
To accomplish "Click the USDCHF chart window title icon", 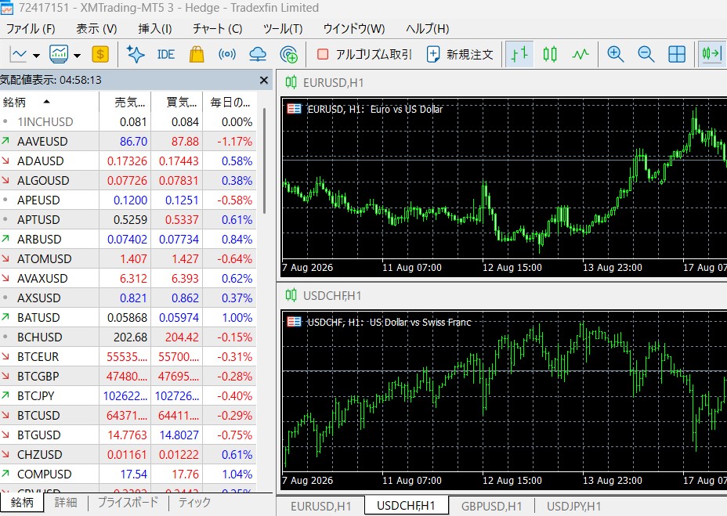I will coord(291,295).
